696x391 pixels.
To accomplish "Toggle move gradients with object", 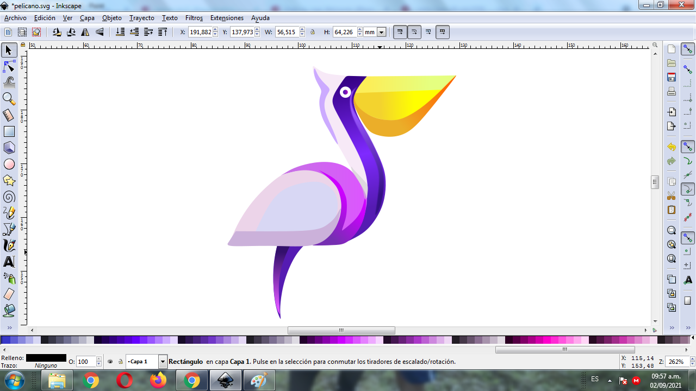I will (x=428, y=32).
